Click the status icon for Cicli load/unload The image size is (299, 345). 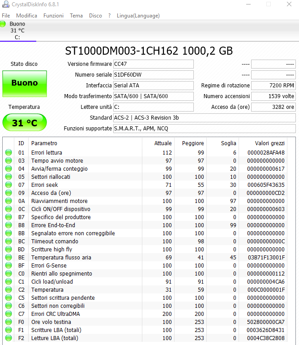9,282
